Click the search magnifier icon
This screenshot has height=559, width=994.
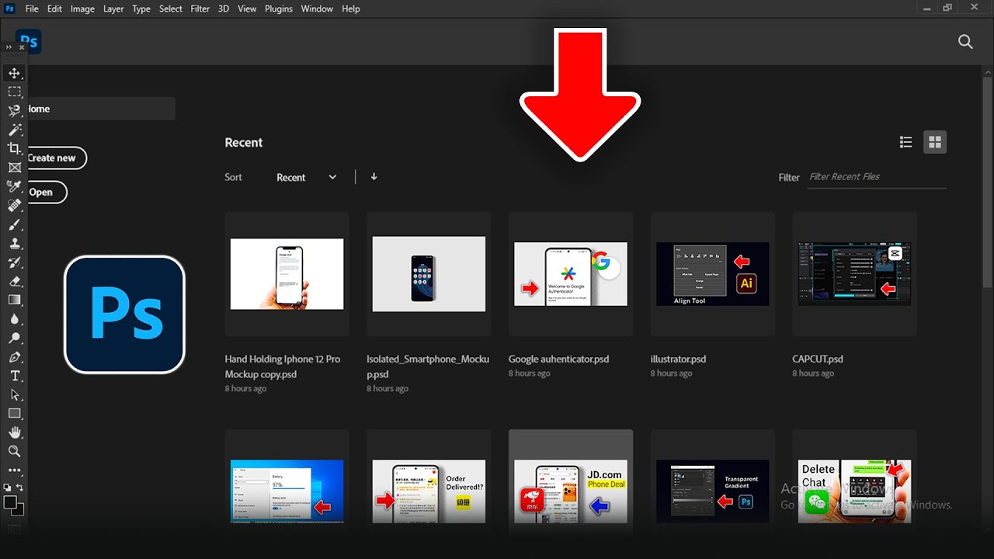click(x=965, y=42)
